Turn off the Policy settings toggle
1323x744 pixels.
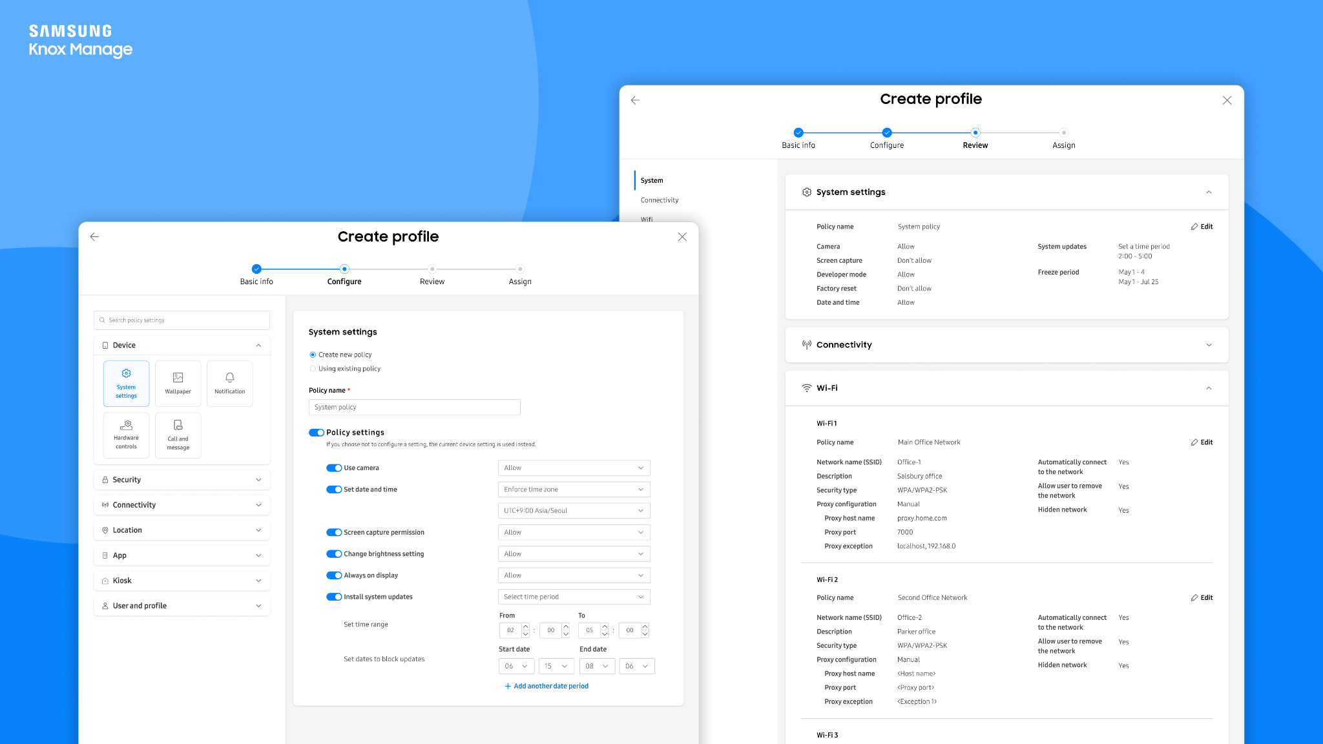click(317, 433)
